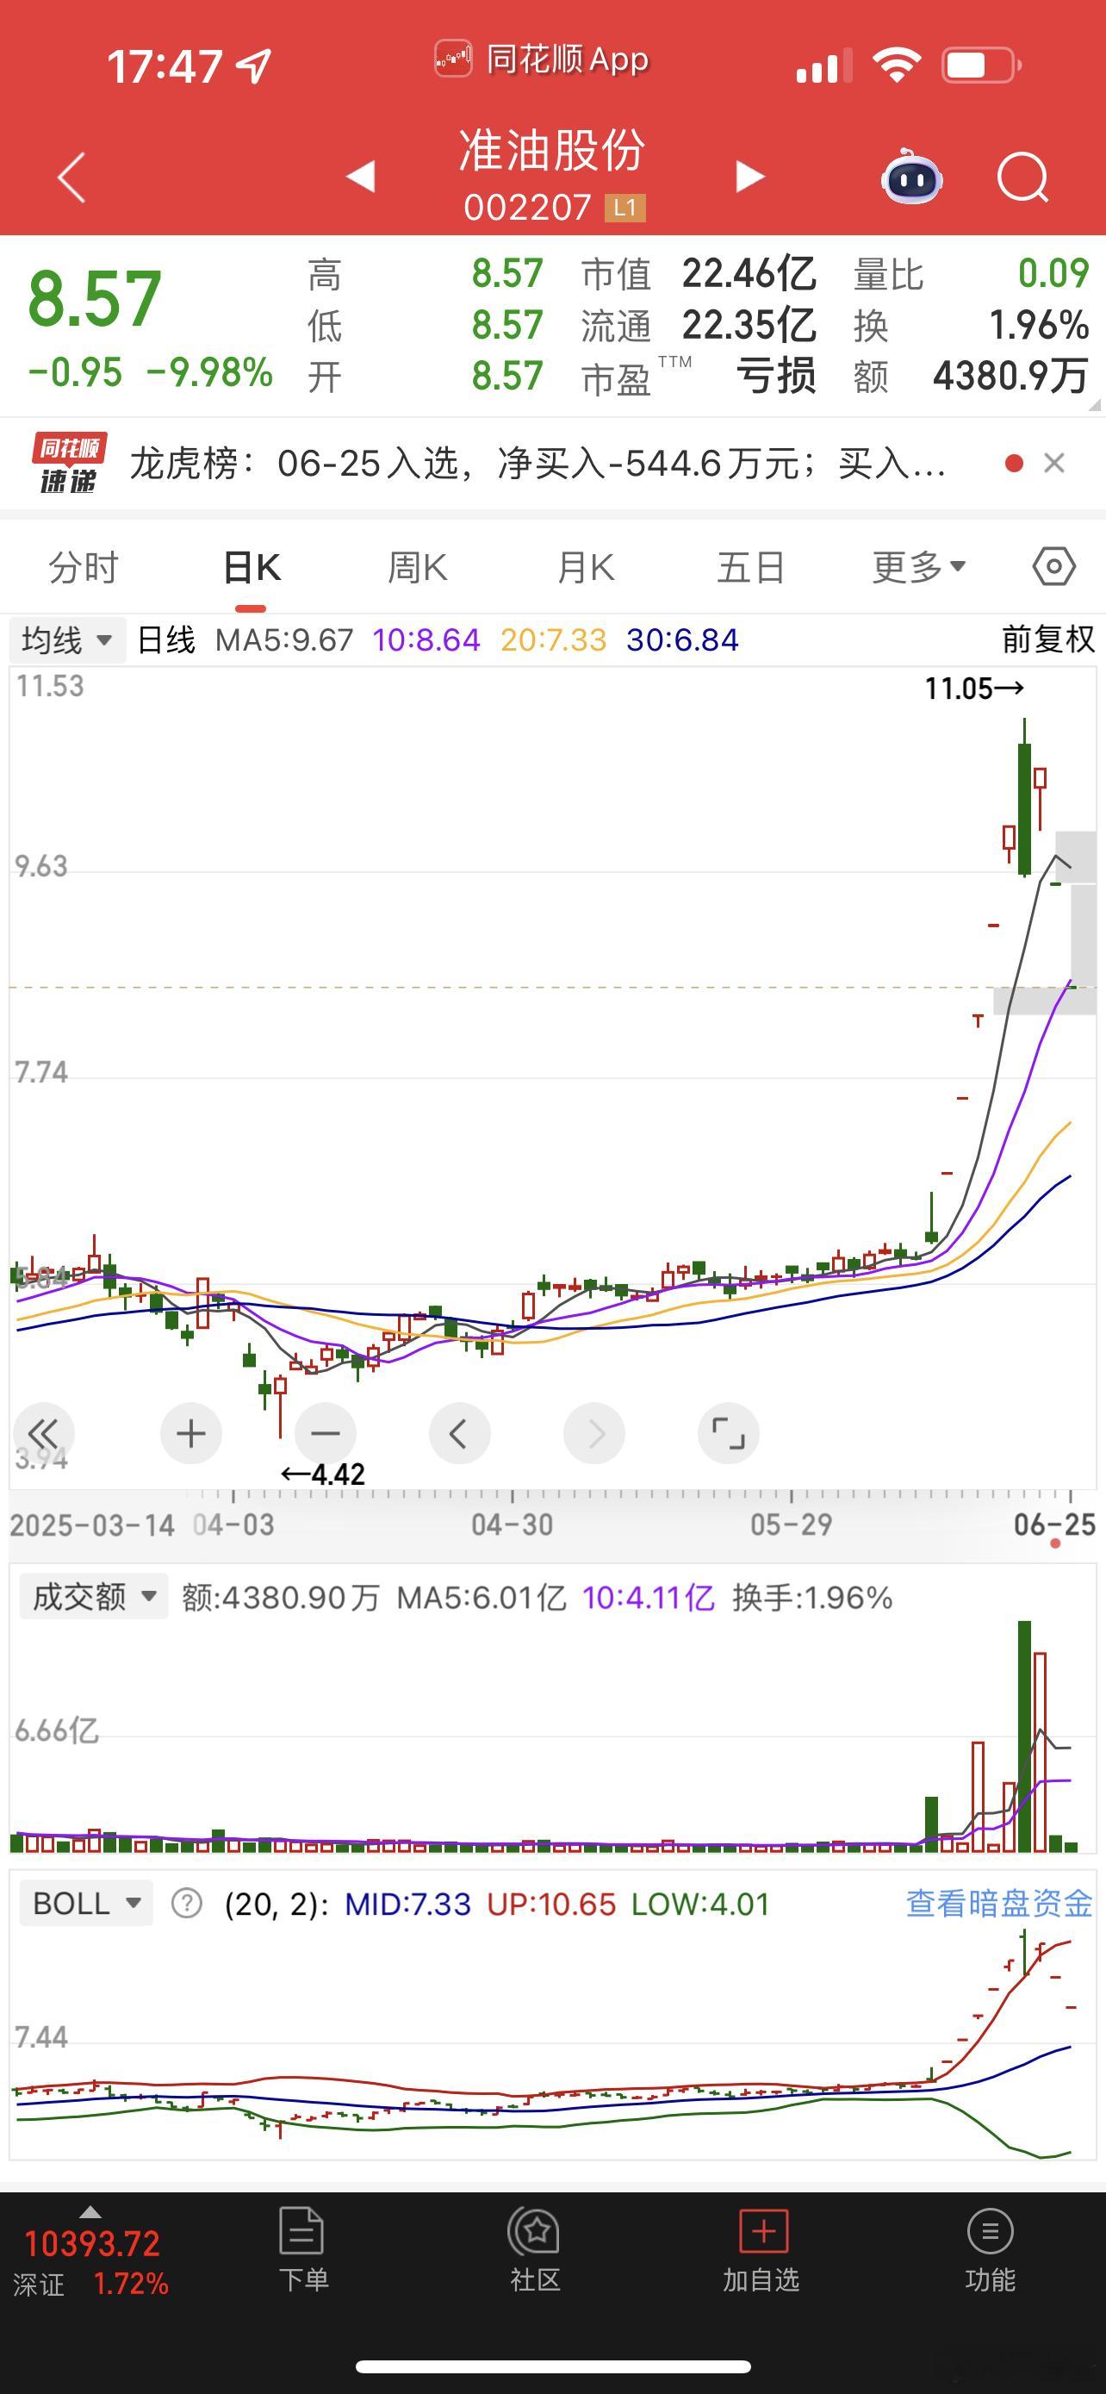Viewport: 1106px width, 2394px height.
Task: Zoom out chart with minus button
Action: click(x=325, y=1433)
